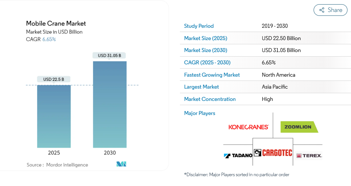This screenshot has width=351, height=186.
Task: Click the Konecranes logo
Action: [248, 127]
